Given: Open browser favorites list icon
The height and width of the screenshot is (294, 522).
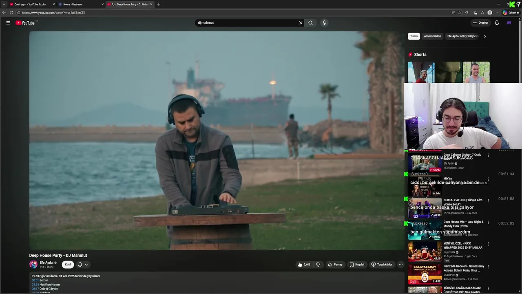Looking at the screenshot, I should pyautogui.click(x=482, y=13).
